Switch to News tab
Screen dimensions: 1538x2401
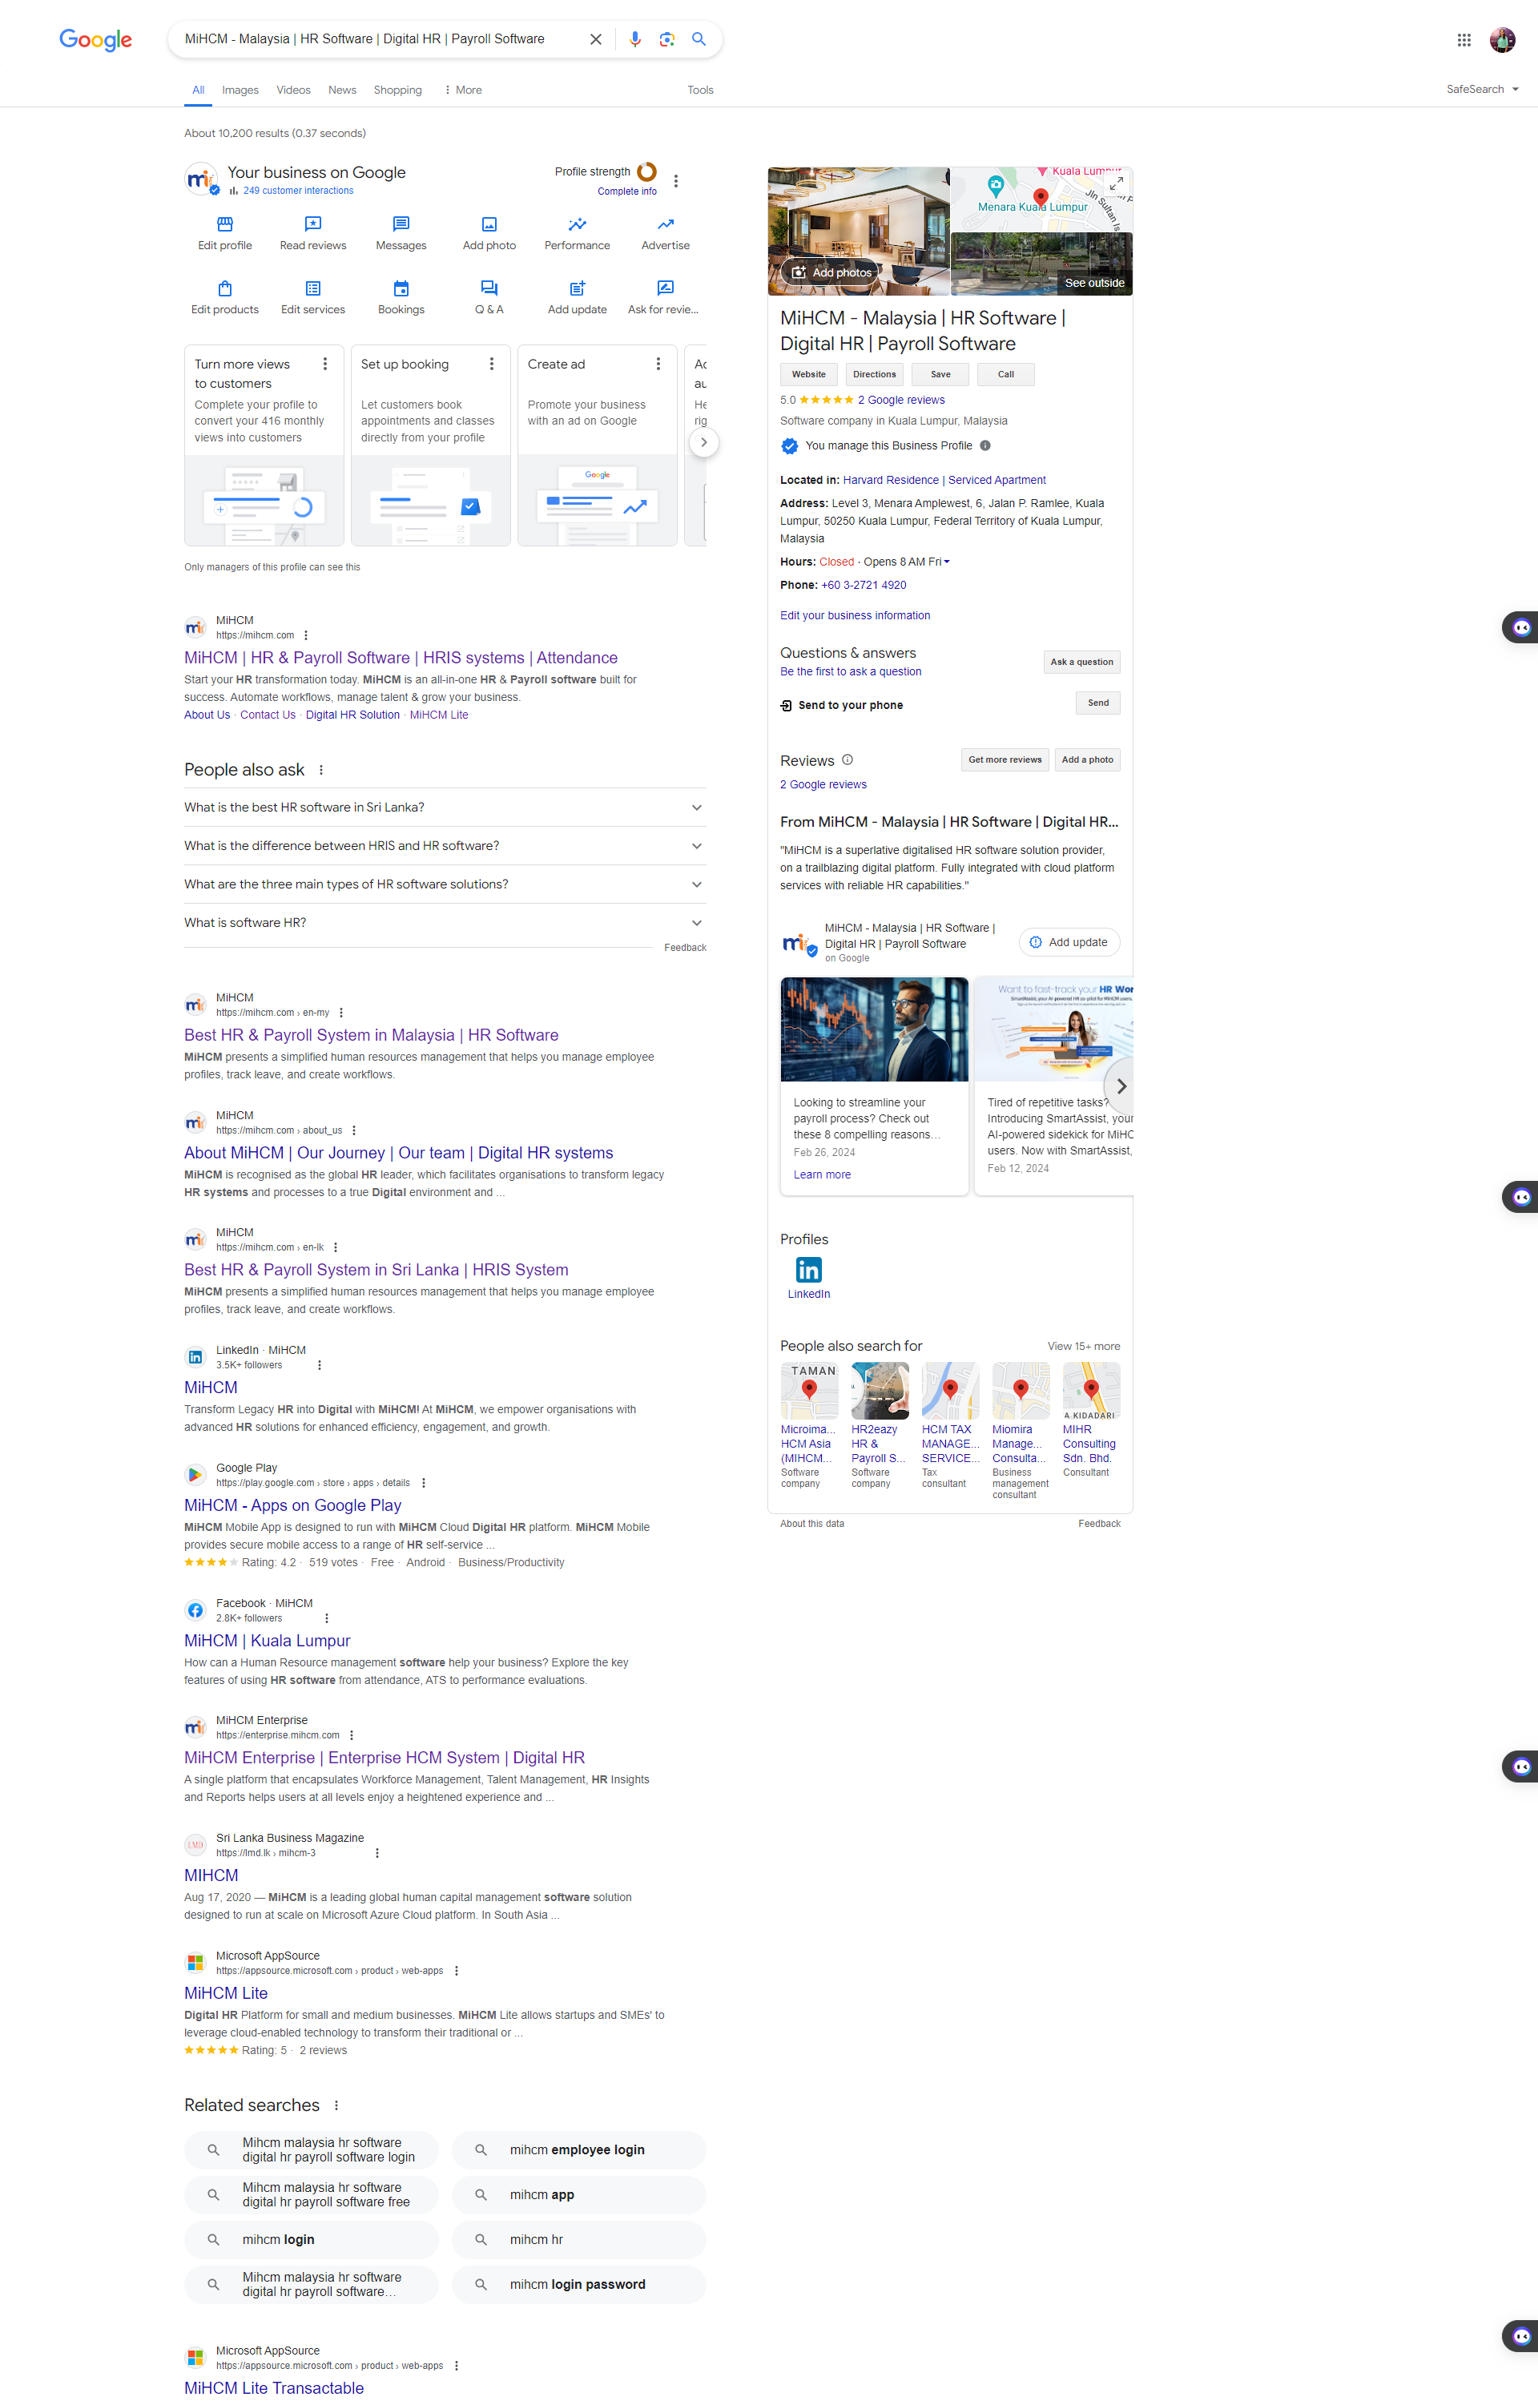coord(343,90)
